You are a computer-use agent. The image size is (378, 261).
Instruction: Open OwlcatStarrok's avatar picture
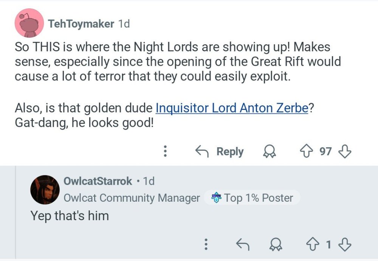(x=45, y=190)
